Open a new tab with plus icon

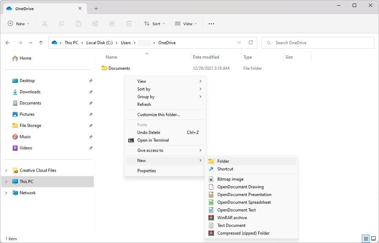click(x=96, y=9)
